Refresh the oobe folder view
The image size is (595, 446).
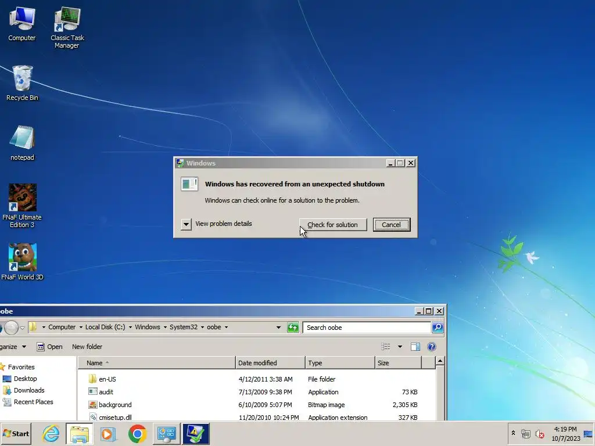click(293, 328)
